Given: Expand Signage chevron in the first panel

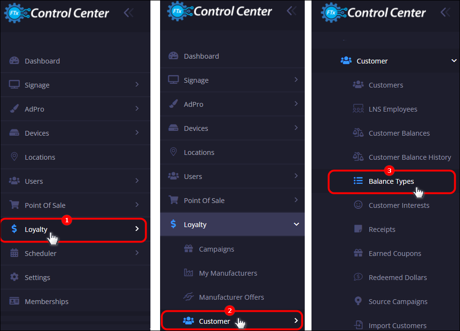Looking at the screenshot, I should 137,85.
